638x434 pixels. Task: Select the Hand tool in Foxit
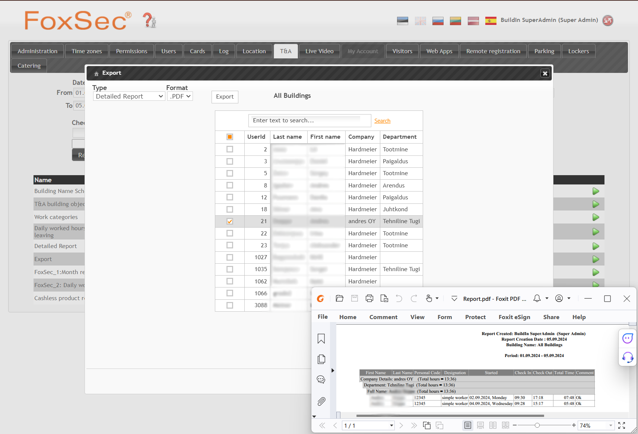[429, 298]
